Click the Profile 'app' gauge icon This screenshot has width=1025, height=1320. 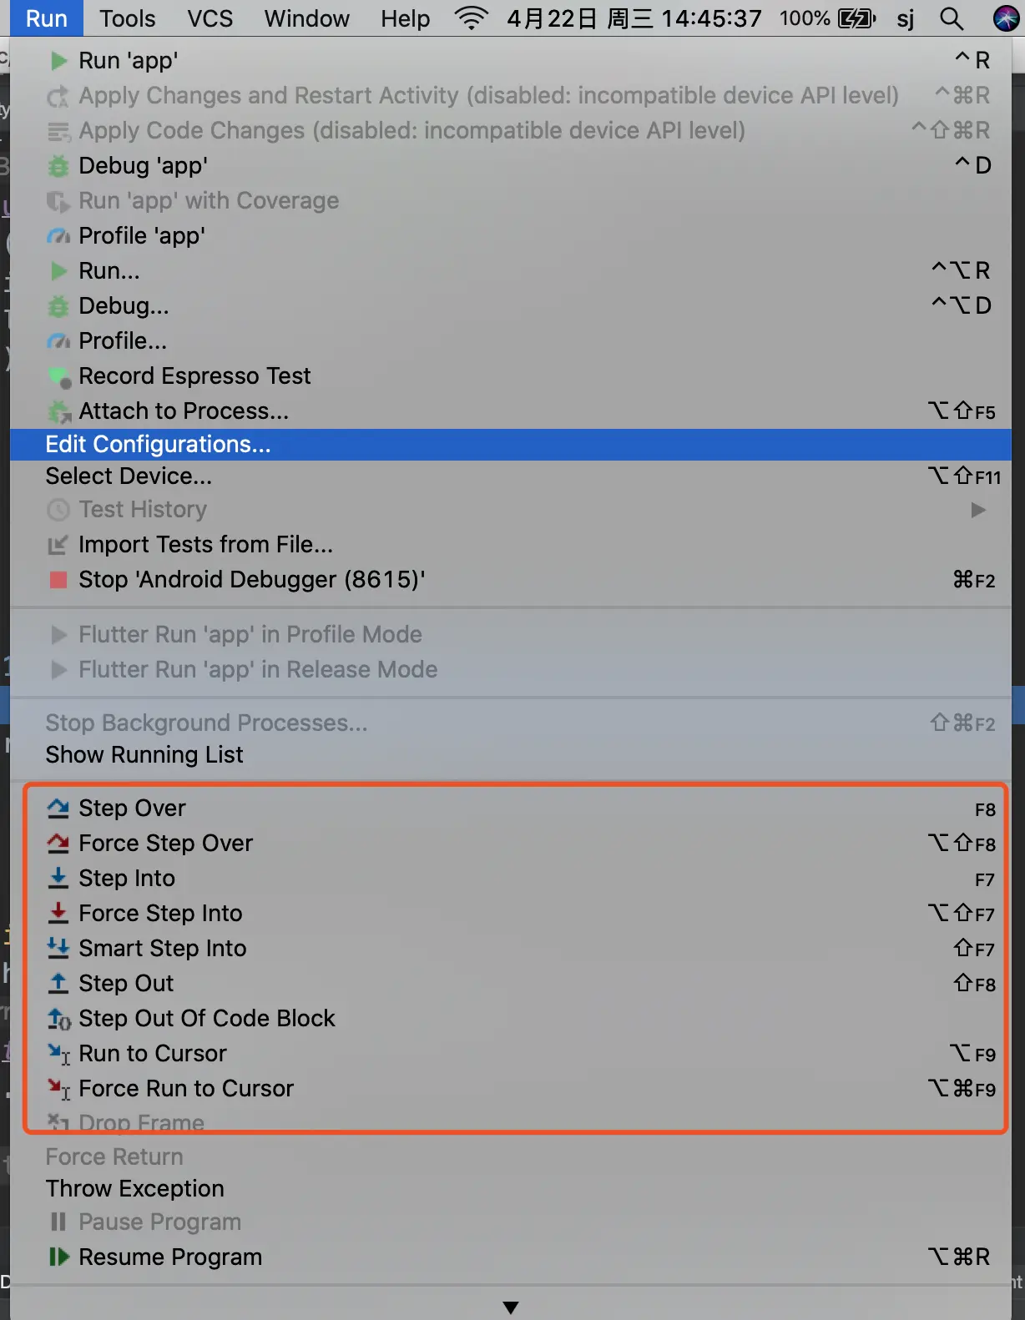[x=58, y=236]
